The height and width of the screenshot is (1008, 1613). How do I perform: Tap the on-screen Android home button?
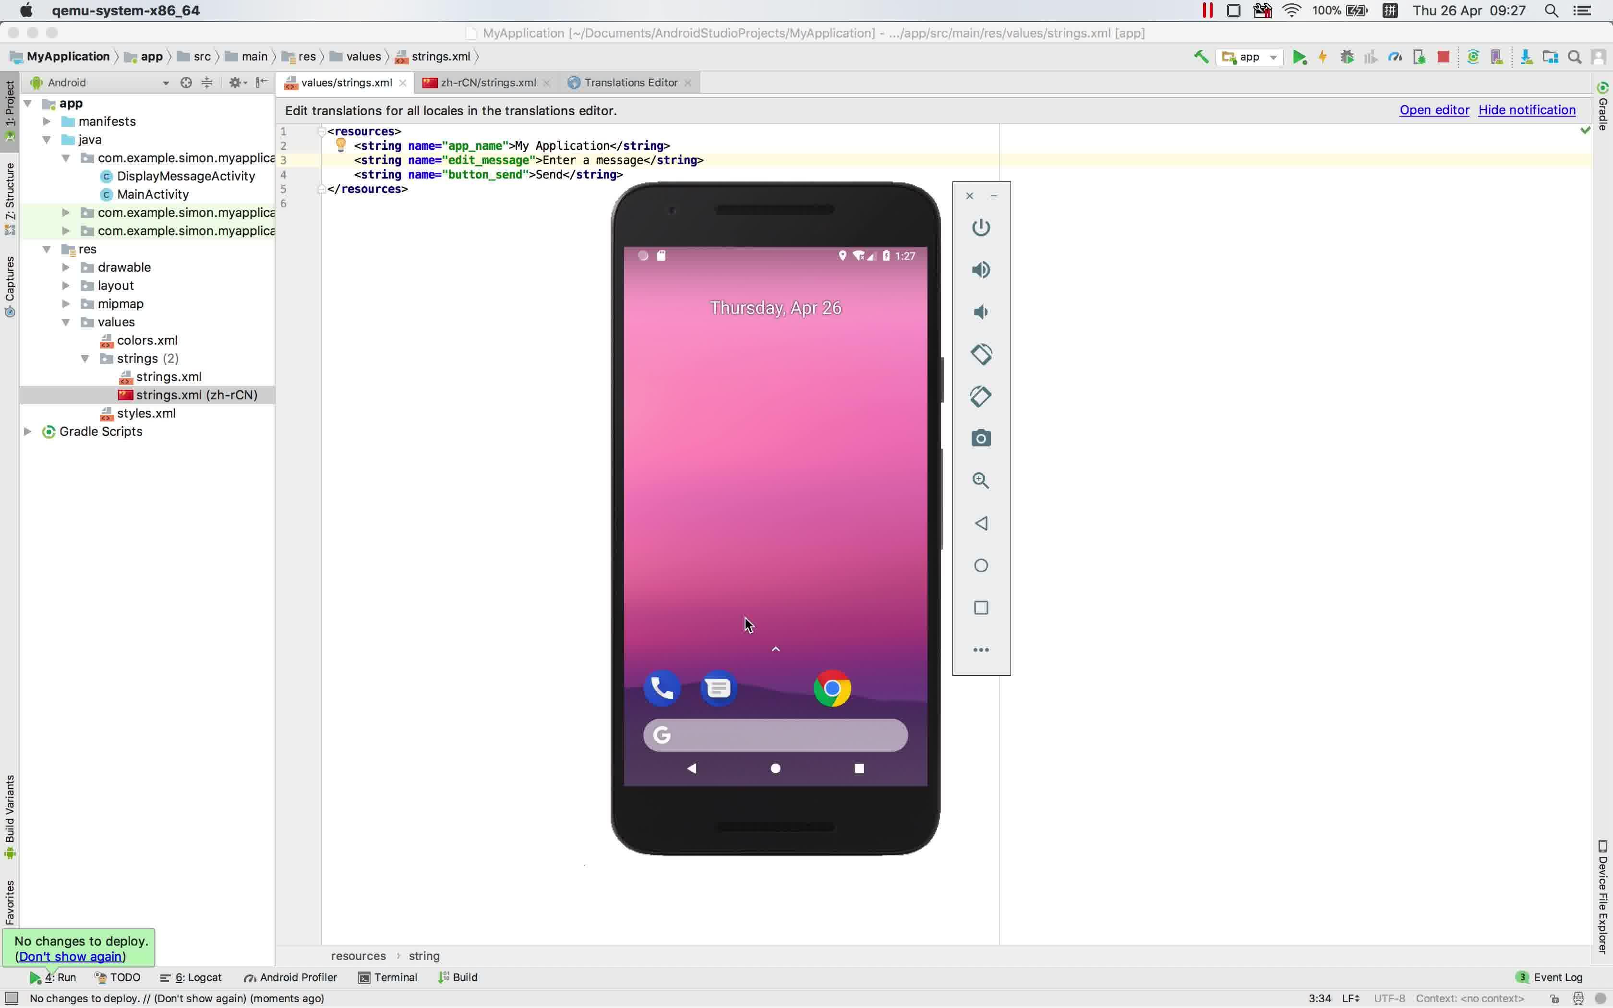(775, 768)
